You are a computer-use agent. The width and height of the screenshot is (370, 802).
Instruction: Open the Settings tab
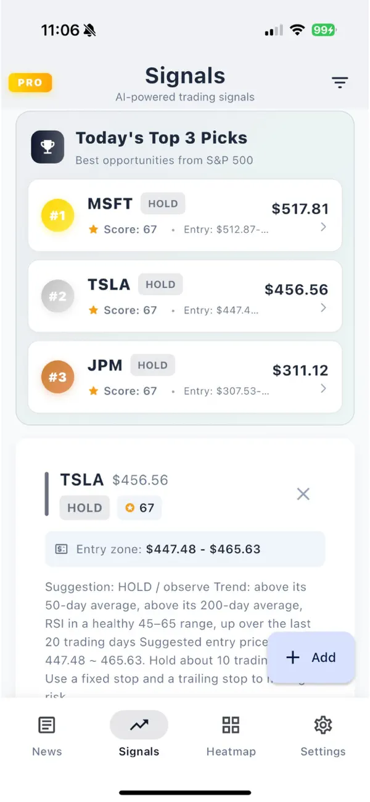click(x=323, y=736)
